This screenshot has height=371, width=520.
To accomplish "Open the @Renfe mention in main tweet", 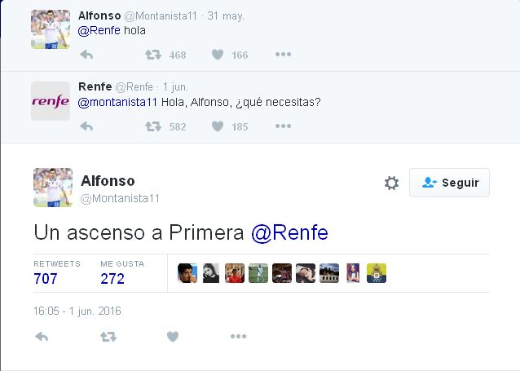I will (289, 232).
